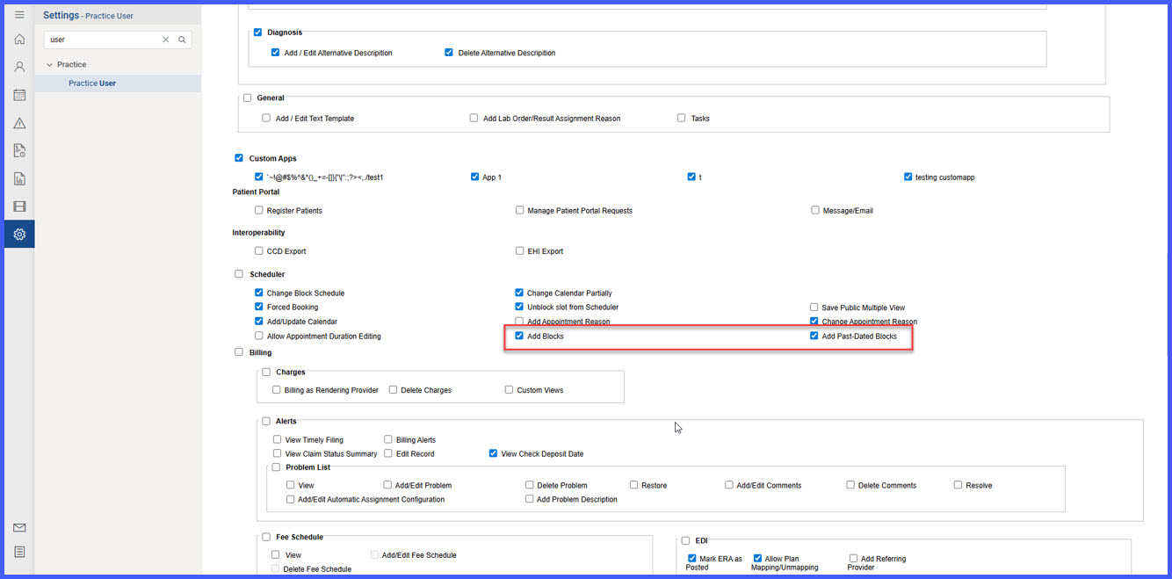Enable View Timely Filing
Image resolution: width=1172 pixels, height=579 pixels.
click(x=277, y=439)
